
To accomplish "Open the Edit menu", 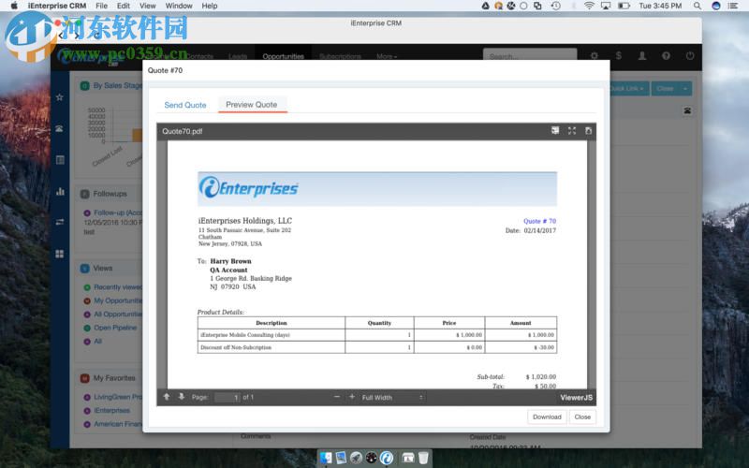I will [x=124, y=6].
